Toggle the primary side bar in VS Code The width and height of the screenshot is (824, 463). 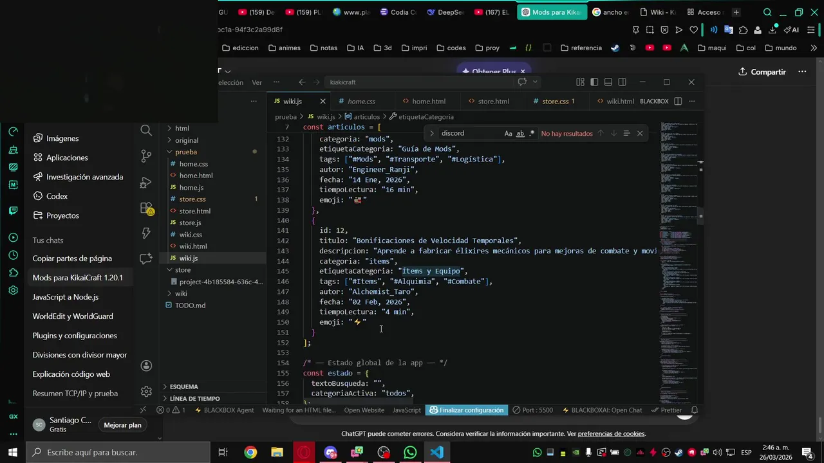(594, 82)
